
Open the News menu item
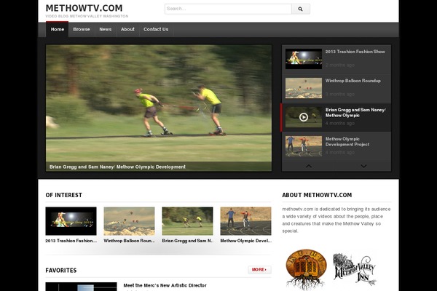[106, 29]
